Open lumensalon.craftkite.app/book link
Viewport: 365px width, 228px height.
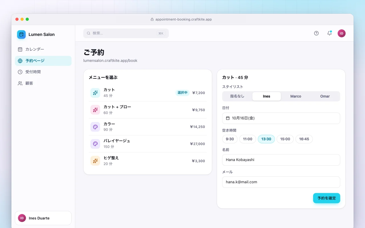(110, 60)
